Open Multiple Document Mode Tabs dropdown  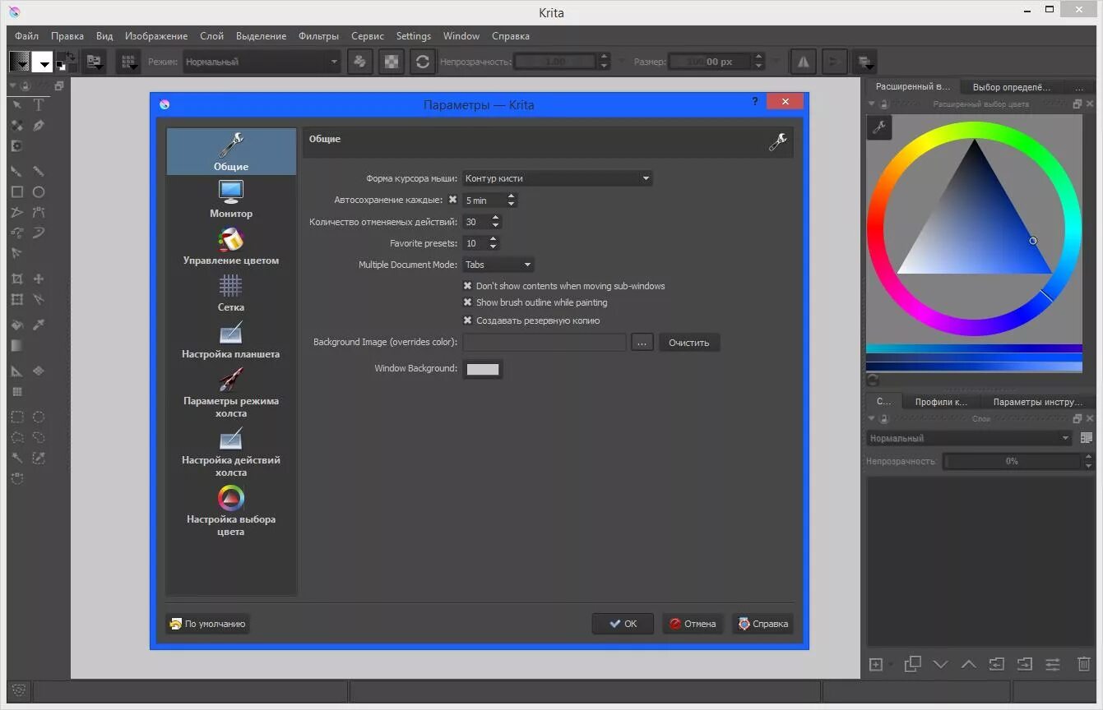click(x=498, y=265)
